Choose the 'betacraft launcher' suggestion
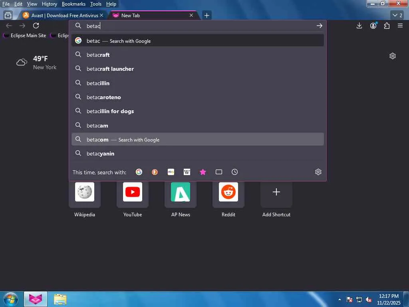Screen dimensions: 409x307 pos(197,69)
